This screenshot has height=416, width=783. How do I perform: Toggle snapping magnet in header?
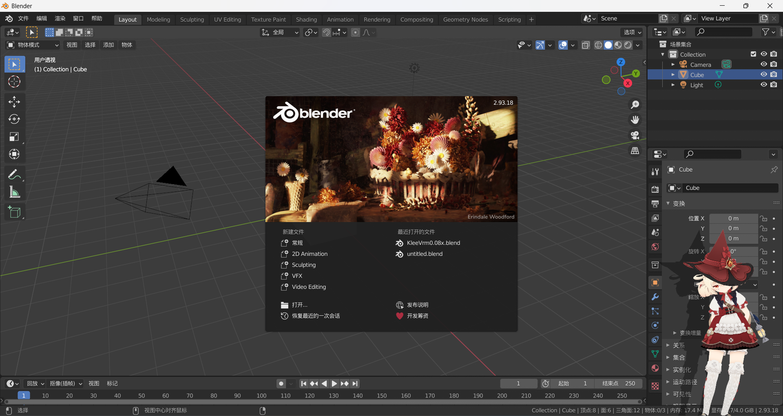(x=326, y=33)
